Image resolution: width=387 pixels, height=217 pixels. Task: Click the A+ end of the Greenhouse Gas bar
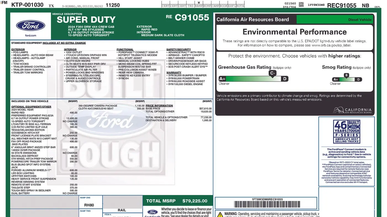pyautogui.click(x=222, y=79)
